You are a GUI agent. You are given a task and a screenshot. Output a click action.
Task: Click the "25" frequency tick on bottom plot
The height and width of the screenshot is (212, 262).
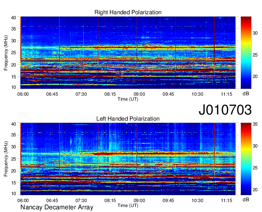[x=14, y=159]
